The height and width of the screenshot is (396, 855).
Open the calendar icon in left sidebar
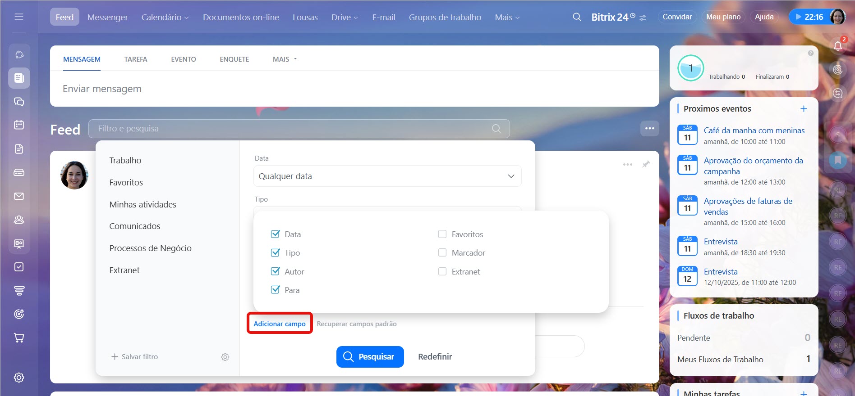point(19,125)
